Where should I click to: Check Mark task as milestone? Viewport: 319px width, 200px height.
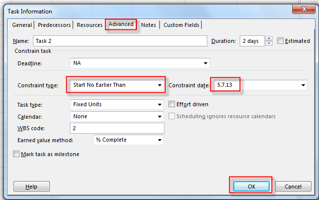[x=16, y=155]
